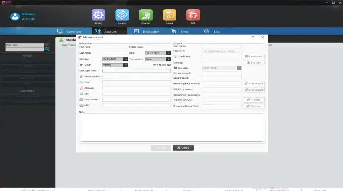
Task: Click the ADMIN user avatar icon
Action: pos(15,16)
